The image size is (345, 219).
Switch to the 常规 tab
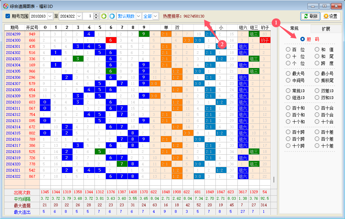[x=294, y=29]
